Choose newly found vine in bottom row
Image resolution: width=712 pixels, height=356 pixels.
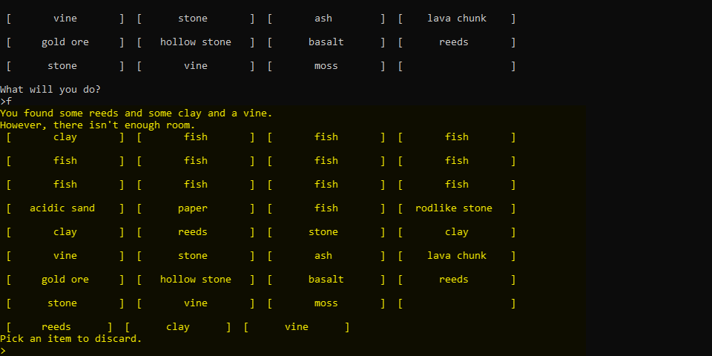pyautogui.click(x=297, y=327)
